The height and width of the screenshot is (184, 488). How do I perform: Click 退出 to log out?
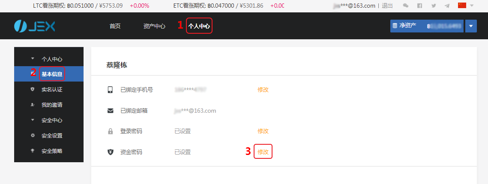tap(387, 6)
